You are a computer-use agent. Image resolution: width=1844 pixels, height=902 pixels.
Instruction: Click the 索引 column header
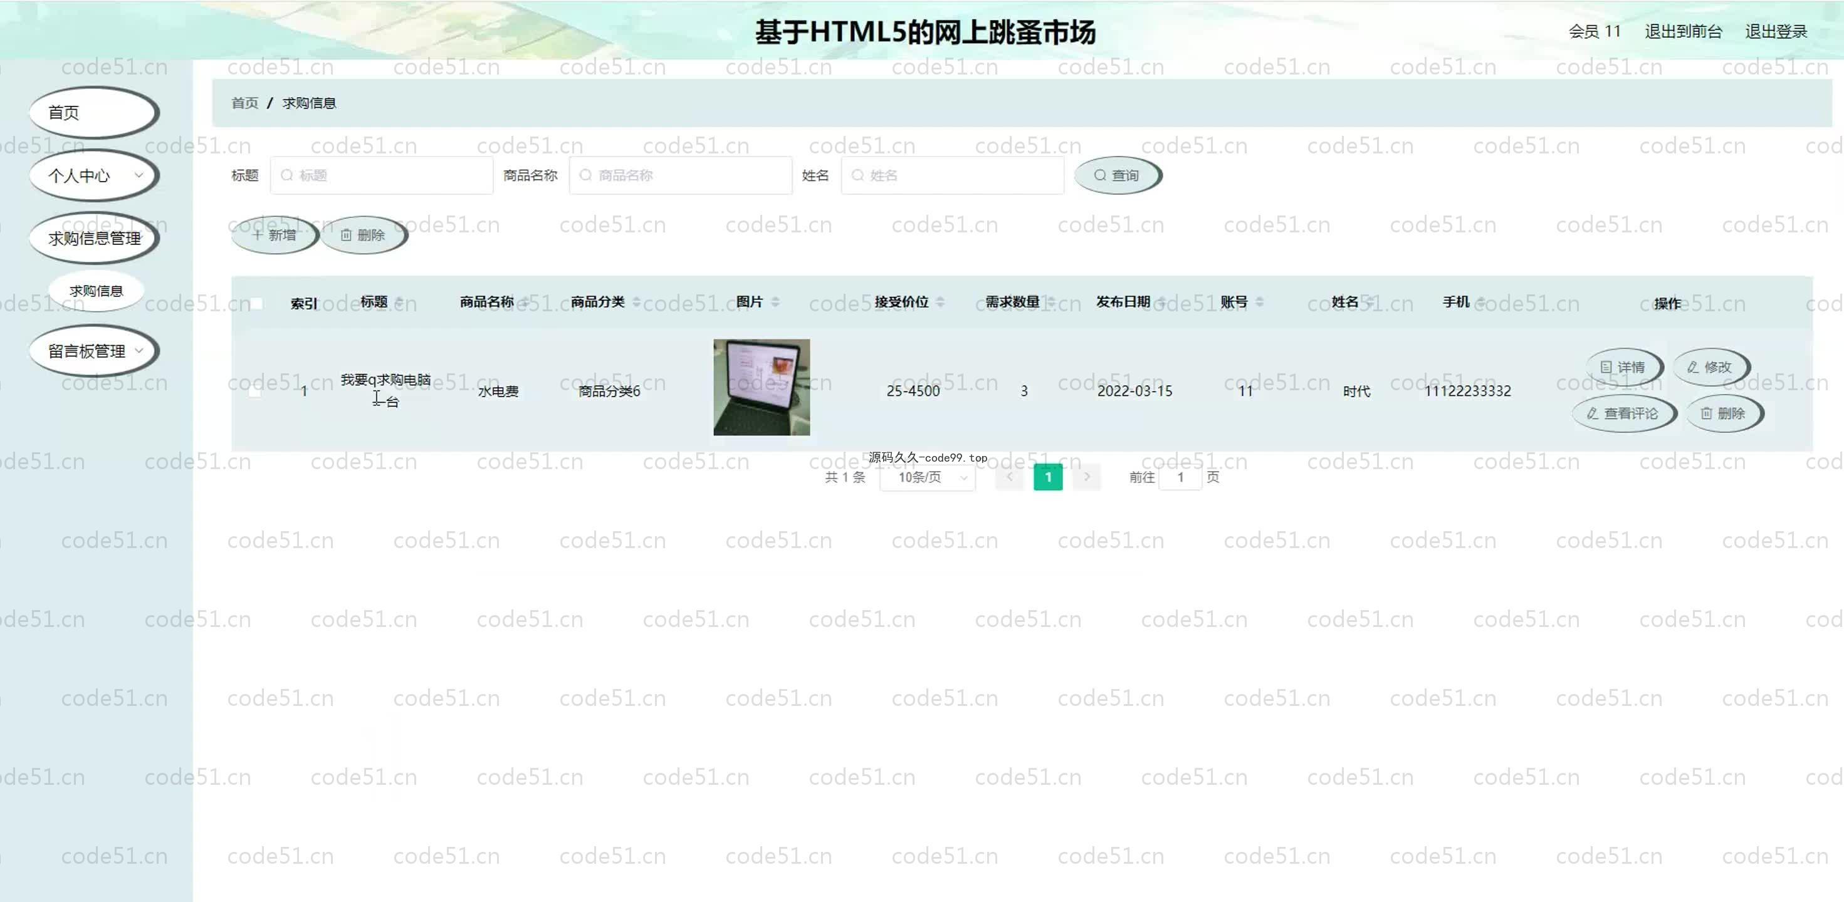[x=303, y=303]
